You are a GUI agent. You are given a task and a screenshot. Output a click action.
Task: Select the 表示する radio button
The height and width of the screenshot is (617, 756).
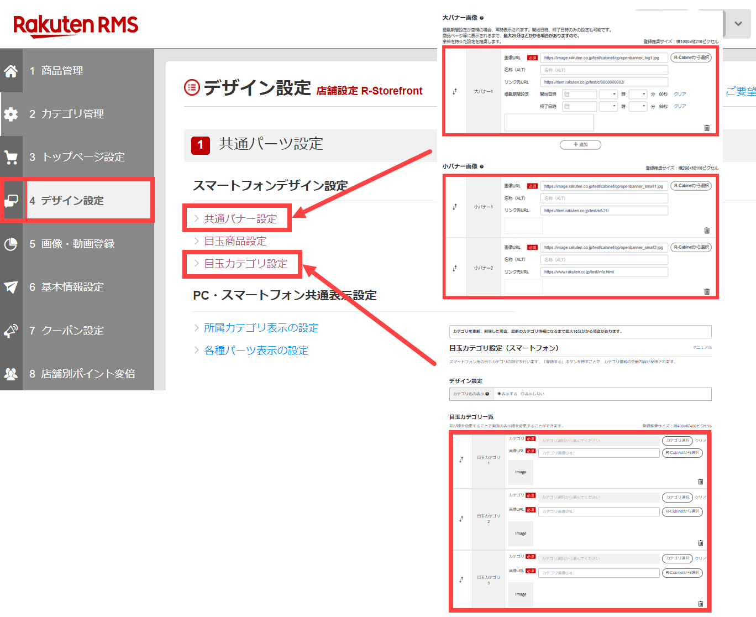pos(499,394)
